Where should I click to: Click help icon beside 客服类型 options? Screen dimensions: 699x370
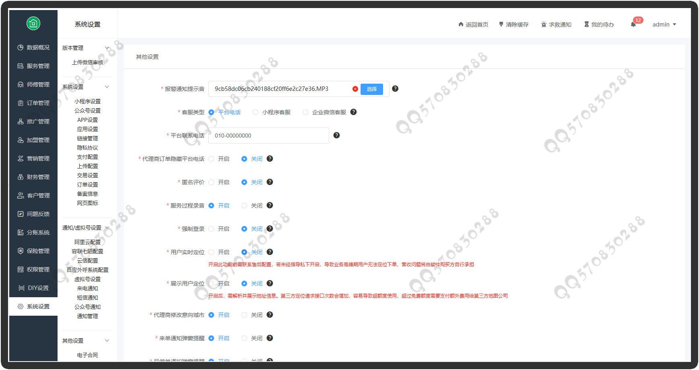coord(353,112)
